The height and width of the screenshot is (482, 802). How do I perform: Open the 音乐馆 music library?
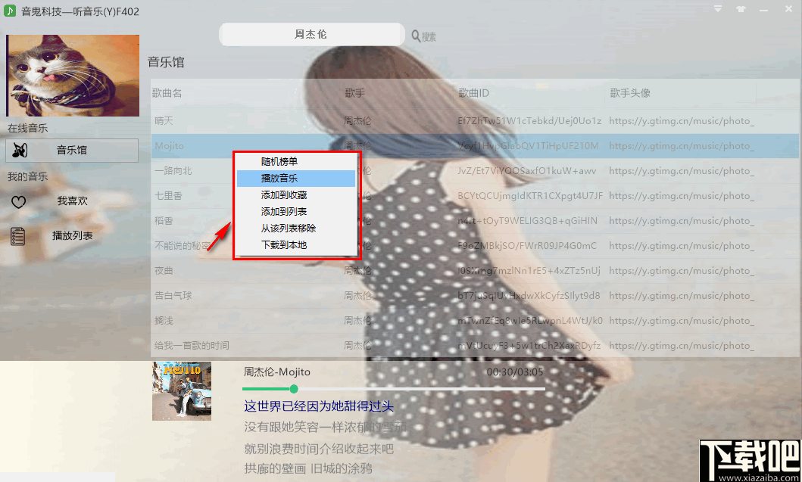coord(72,151)
